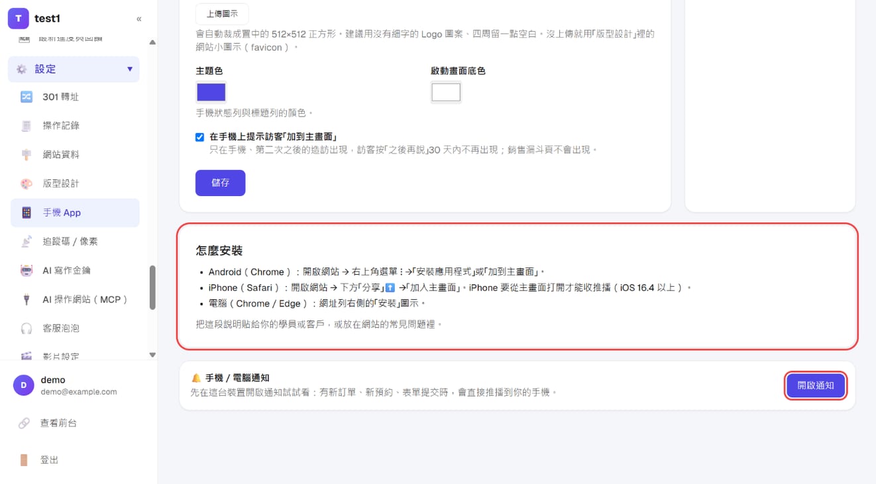The image size is (876, 484).
Task: Open the 主題色 color swatch
Action: click(x=211, y=92)
